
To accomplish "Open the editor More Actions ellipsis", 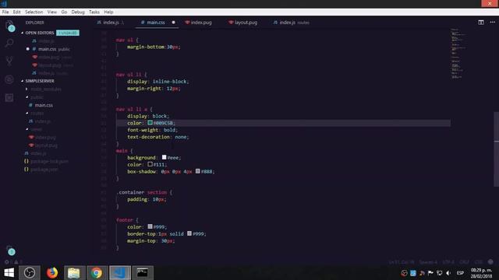I will tap(493, 23).
